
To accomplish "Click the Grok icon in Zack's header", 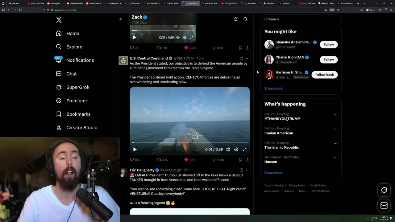I will coord(235,19).
